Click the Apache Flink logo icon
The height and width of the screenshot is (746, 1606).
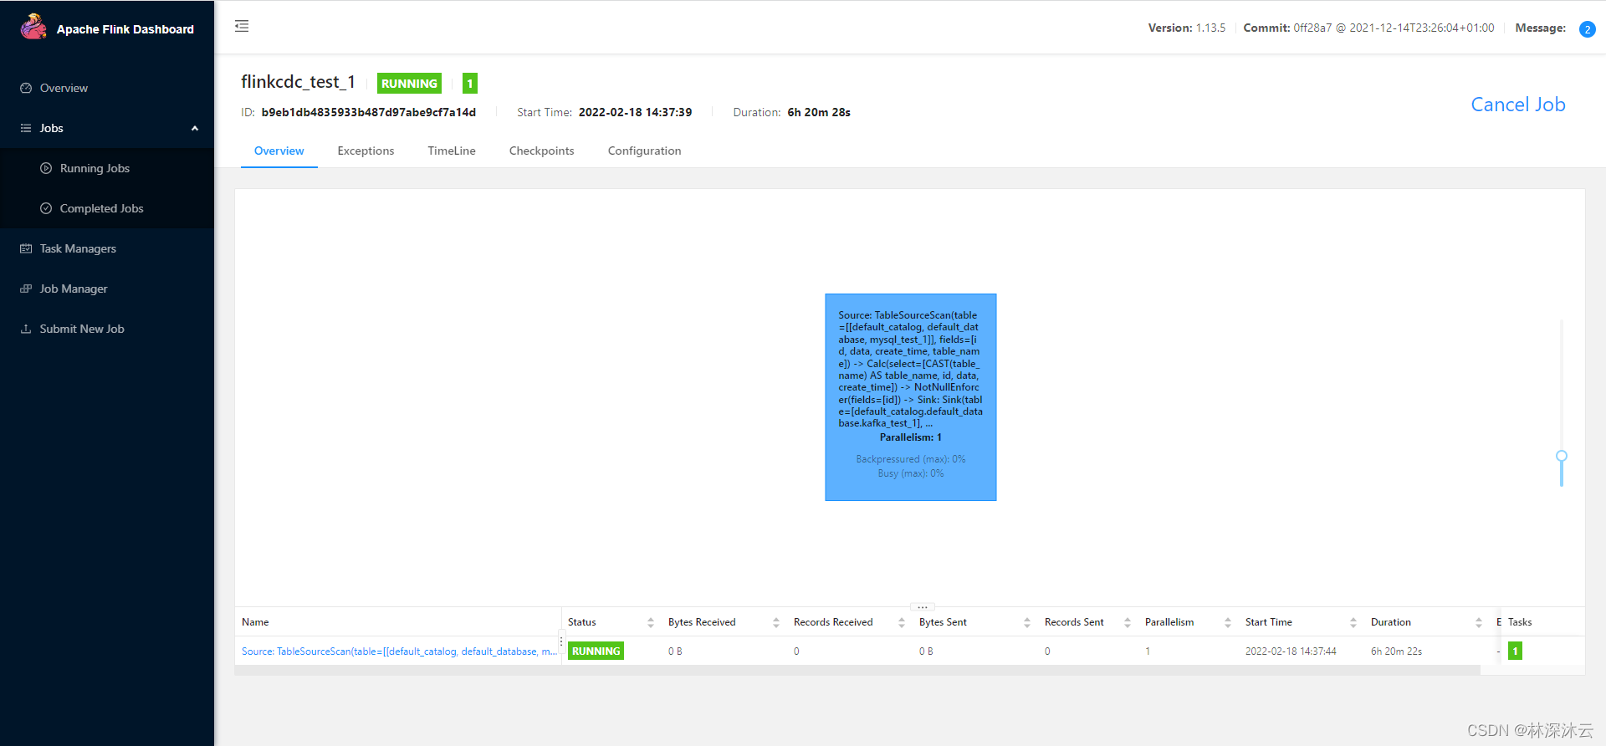click(33, 27)
